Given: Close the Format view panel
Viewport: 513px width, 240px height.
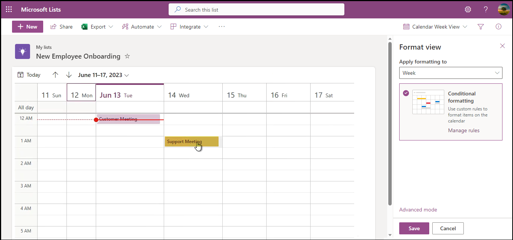Looking at the screenshot, I should coord(502,46).
